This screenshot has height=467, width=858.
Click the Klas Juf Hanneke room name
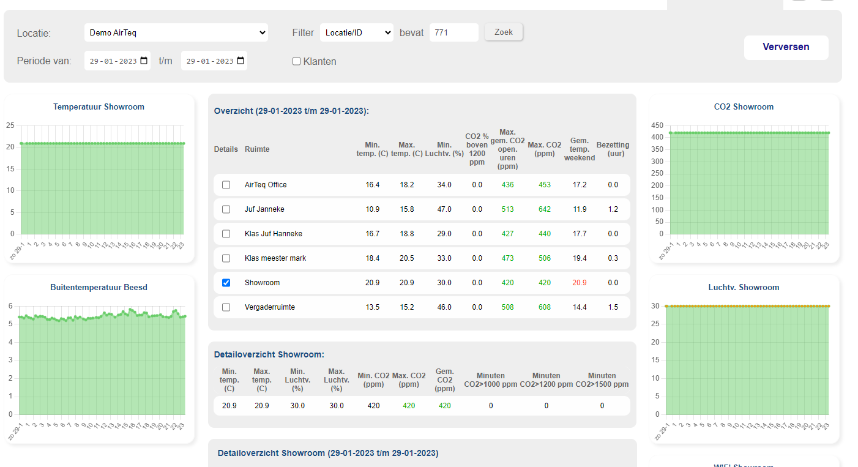(274, 234)
